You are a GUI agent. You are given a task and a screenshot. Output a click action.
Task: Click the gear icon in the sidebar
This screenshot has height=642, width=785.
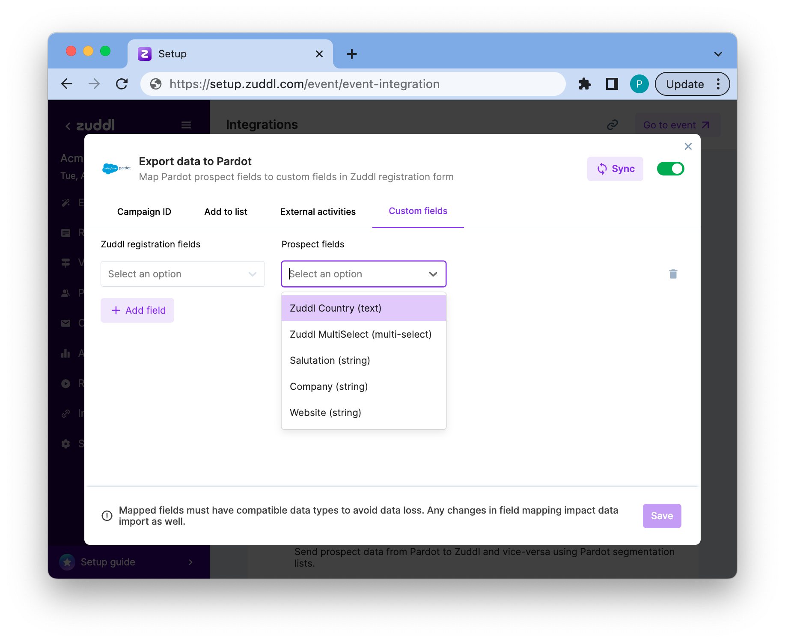pos(65,443)
